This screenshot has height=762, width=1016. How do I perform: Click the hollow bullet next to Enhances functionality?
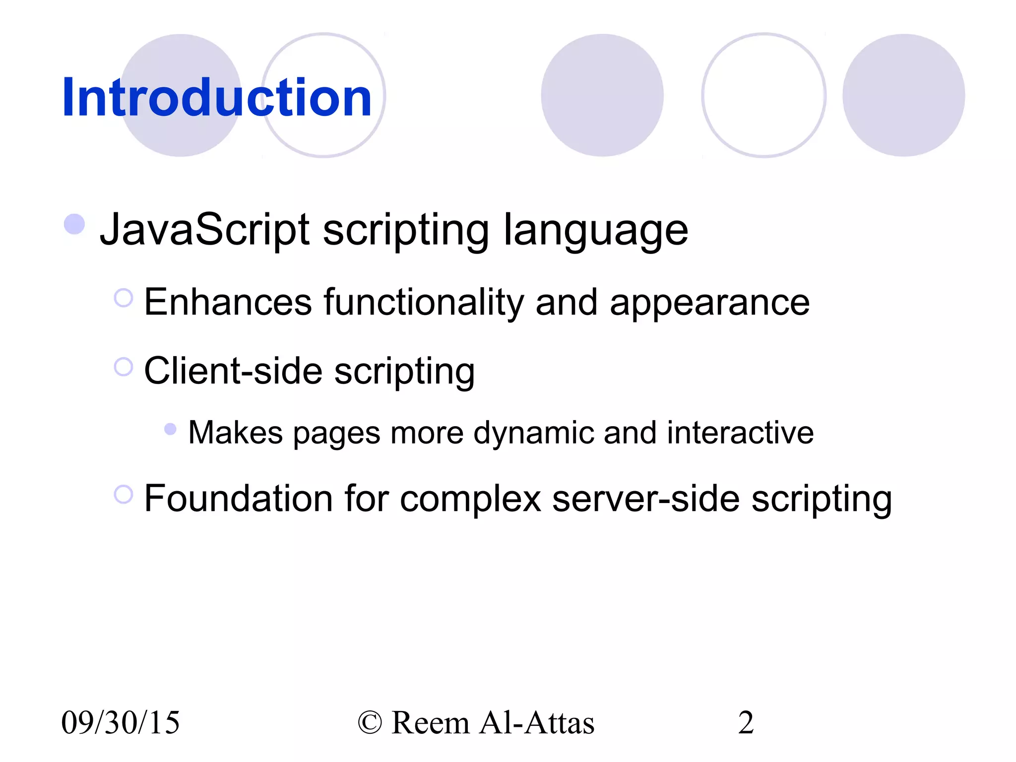[x=124, y=298]
